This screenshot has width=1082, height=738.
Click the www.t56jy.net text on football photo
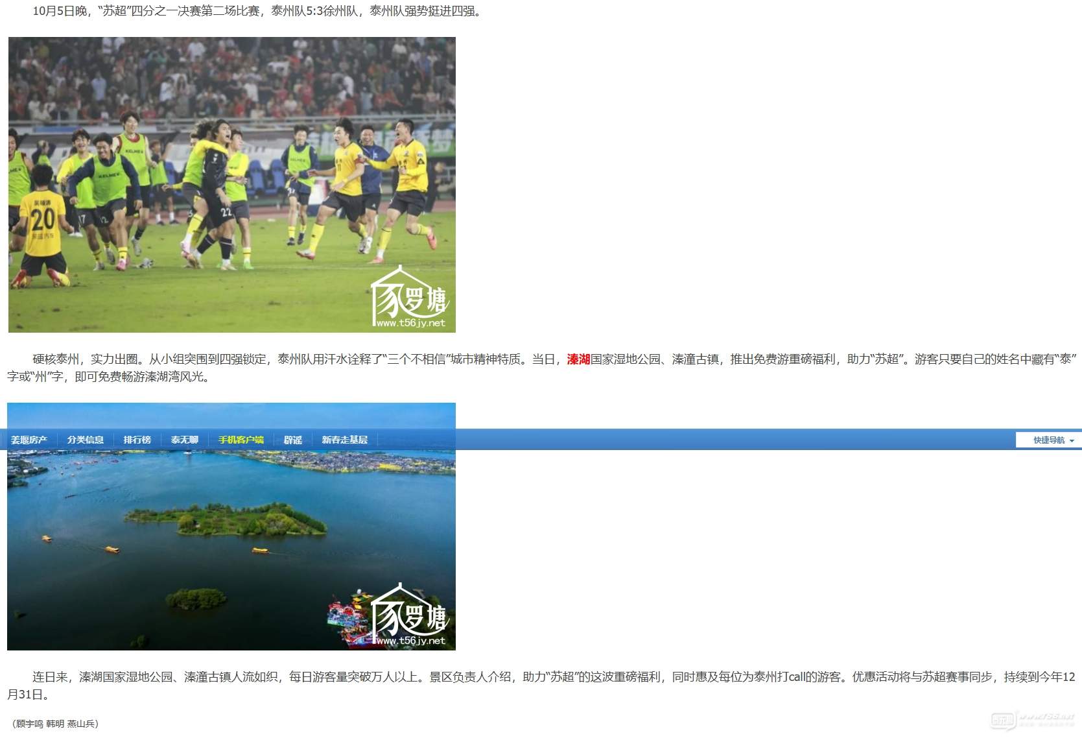411,323
